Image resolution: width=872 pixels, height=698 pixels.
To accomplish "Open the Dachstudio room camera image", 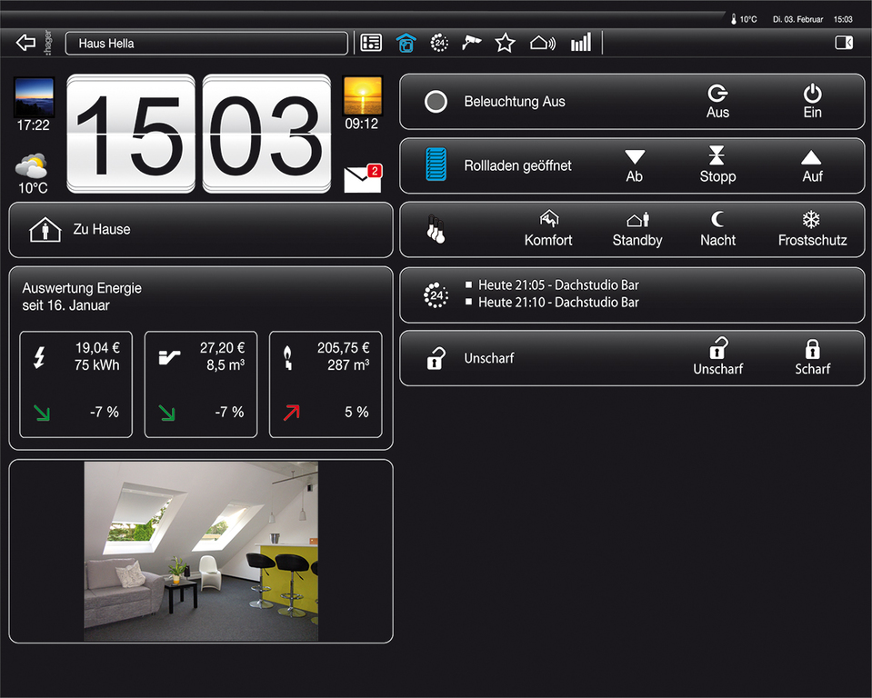I will point(201,551).
